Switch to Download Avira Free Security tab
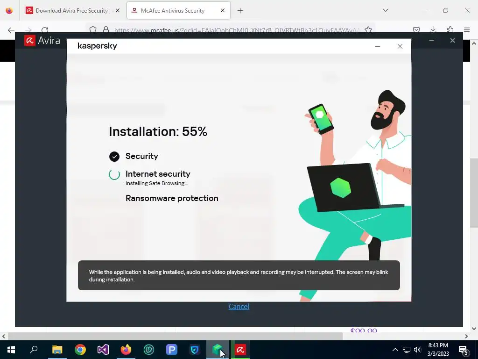This screenshot has width=478, height=359. coord(71,11)
